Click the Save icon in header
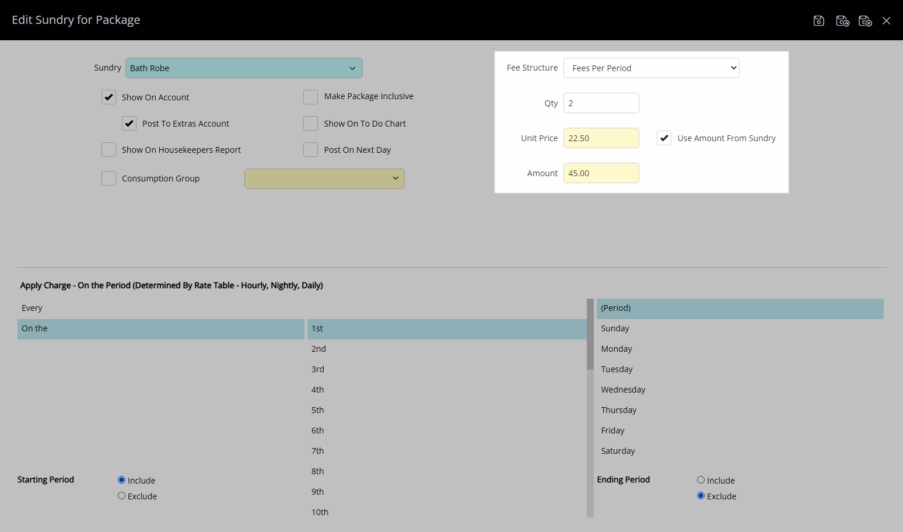Image resolution: width=903 pixels, height=532 pixels. (x=818, y=21)
